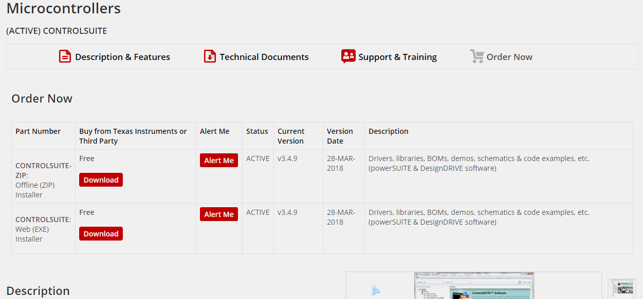Click version v3.4.9 in the ZIP installer row
This screenshot has width=643, height=299.
(287, 158)
